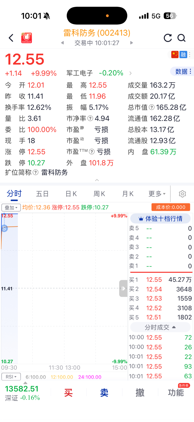Tap help icon next to 扩位简称
The height and width of the screenshot is (422, 194).
pyautogui.click(x=36, y=173)
